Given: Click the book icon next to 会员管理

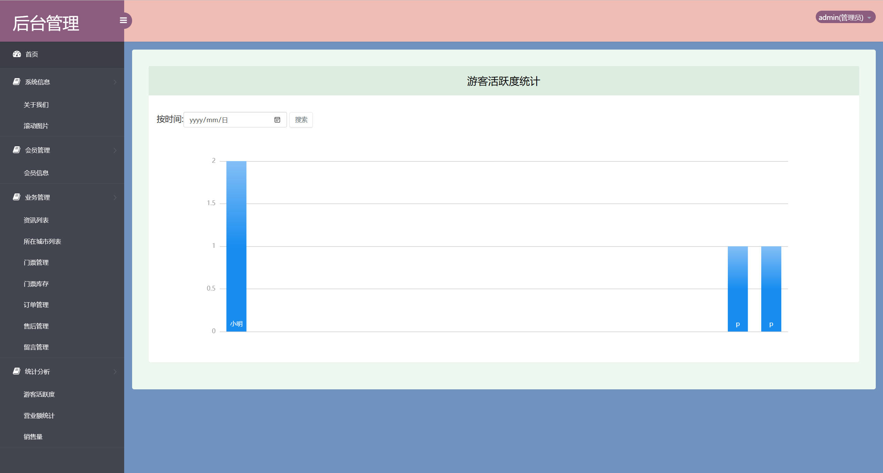Looking at the screenshot, I should tap(16, 150).
